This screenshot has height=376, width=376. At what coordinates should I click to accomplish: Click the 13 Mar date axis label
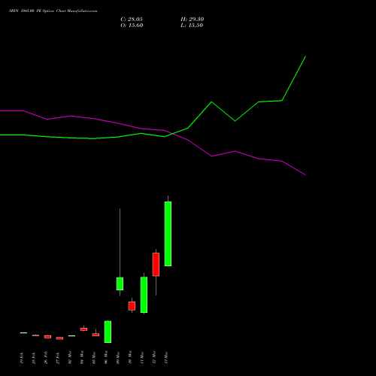click(x=166, y=358)
